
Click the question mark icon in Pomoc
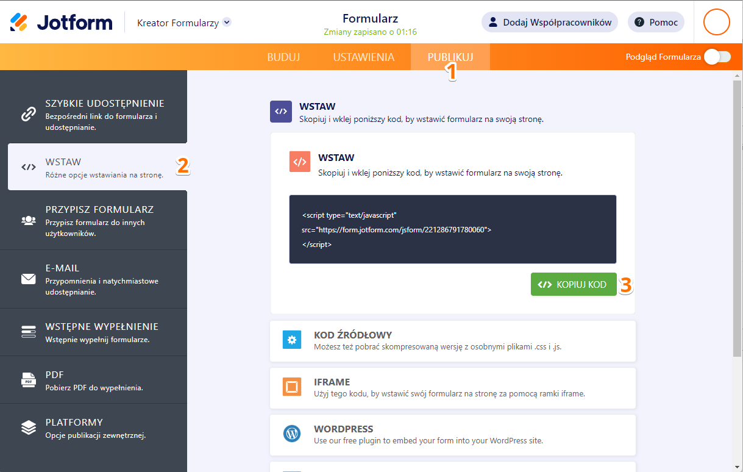pyautogui.click(x=639, y=23)
